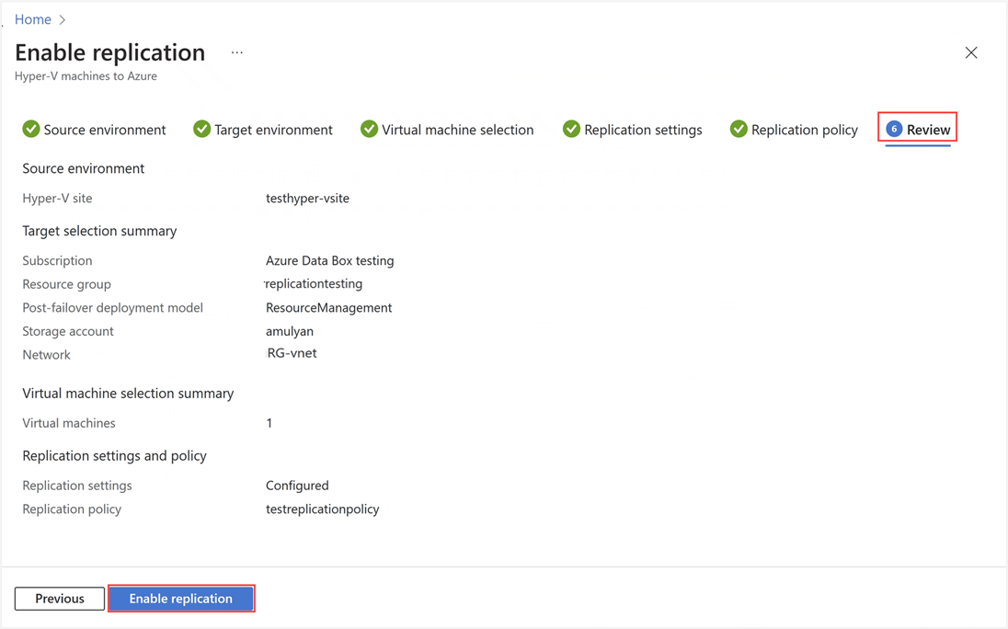Image resolution: width=1008 pixels, height=629 pixels.
Task: Open the ellipsis menu beside Enable replication title
Action: 236,52
